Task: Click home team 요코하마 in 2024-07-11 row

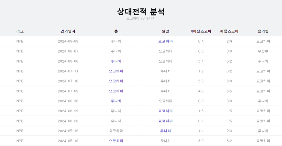Action: click(x=116, y=71)
